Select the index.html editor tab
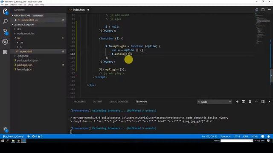273x153 pixels. point(79,10)
